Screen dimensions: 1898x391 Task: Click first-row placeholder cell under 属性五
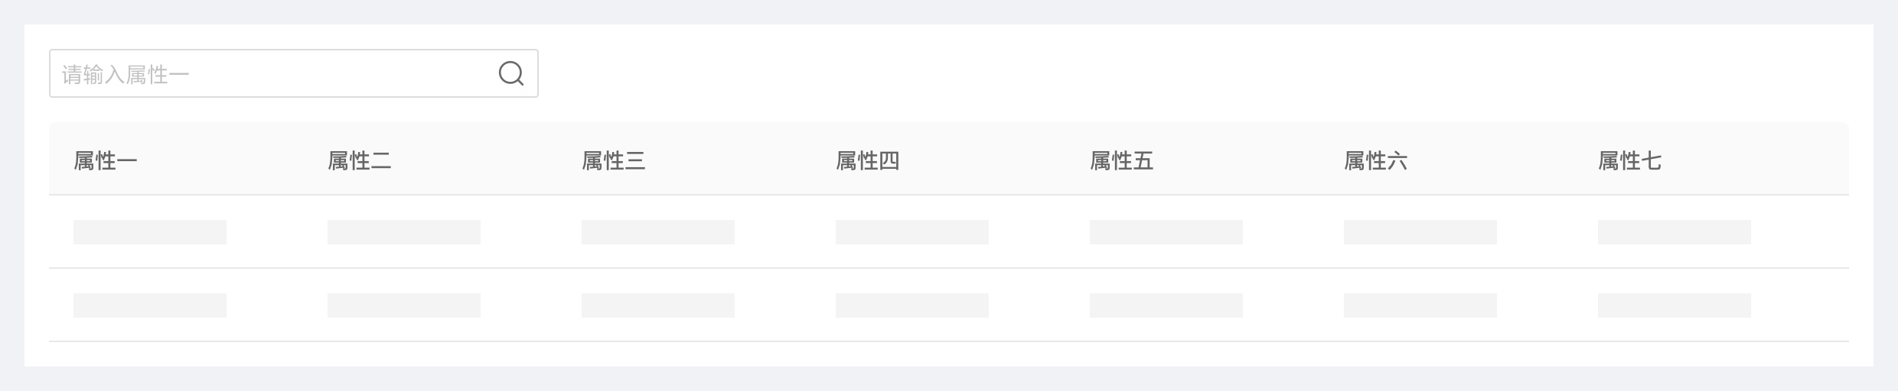coord(1166,232)
